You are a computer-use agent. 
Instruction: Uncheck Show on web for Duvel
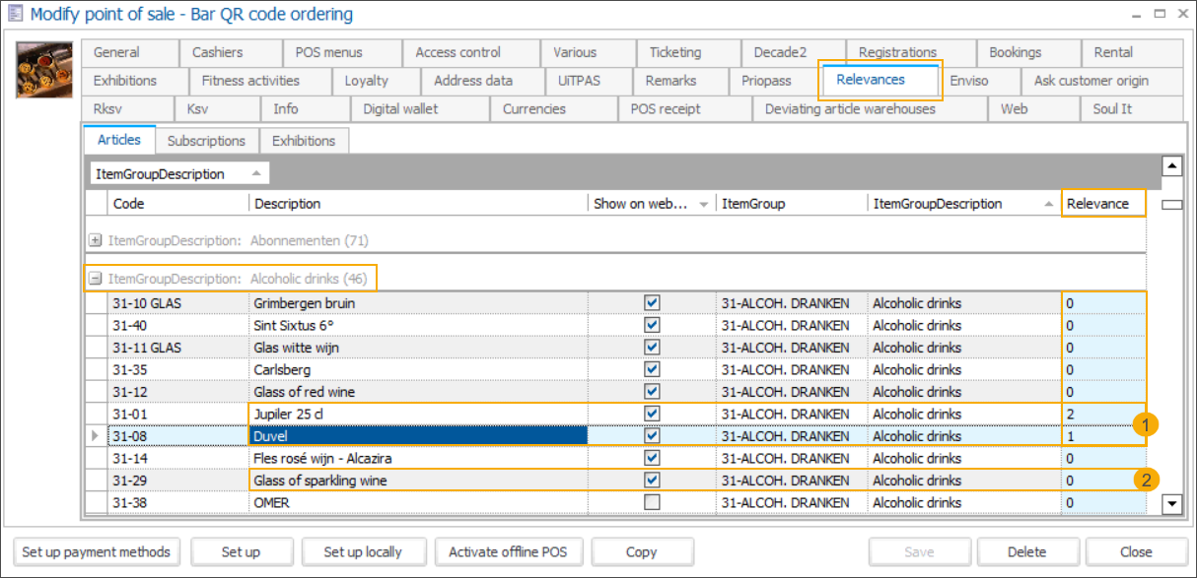(652, 436)
